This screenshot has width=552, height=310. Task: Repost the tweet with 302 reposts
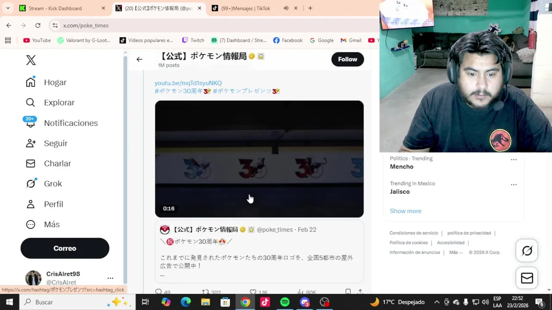point(211,292)
